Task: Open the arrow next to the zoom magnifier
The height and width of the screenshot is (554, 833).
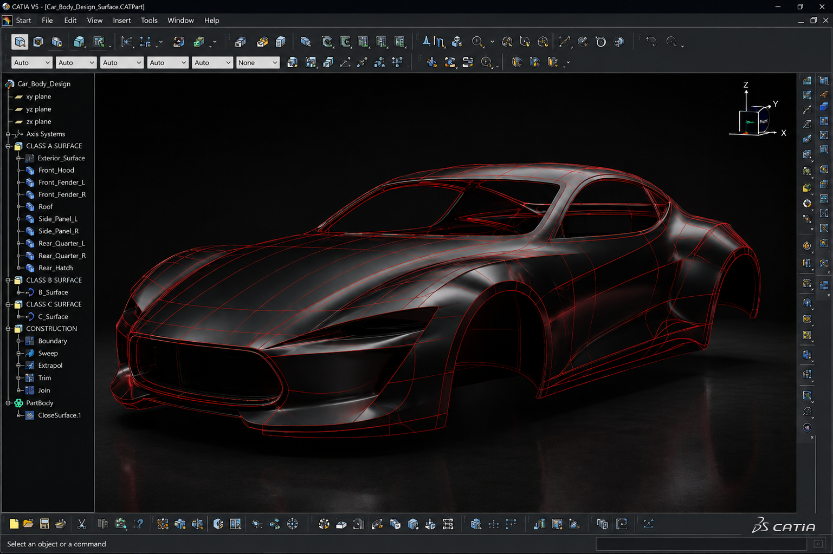Action: tap(492, 42)
